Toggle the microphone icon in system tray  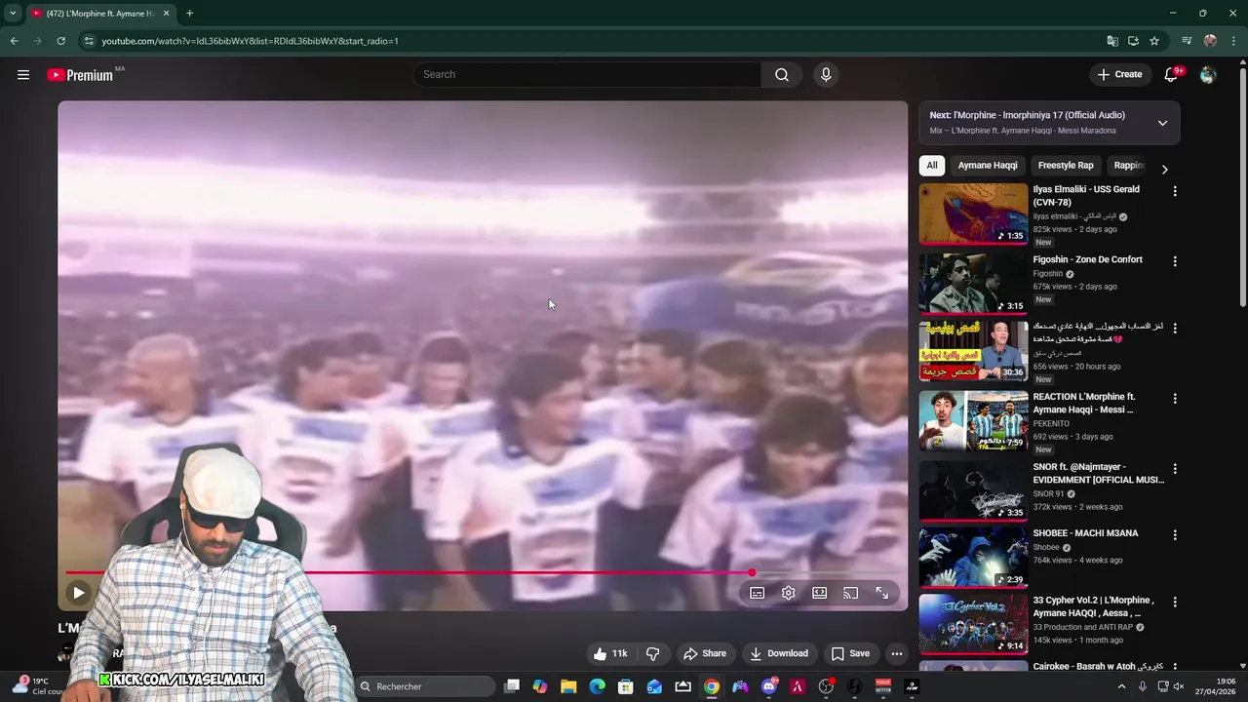tap(1143, 686)
